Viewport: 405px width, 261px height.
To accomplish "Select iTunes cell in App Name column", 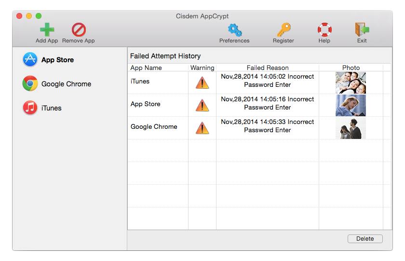I will [x=140, y=82].
